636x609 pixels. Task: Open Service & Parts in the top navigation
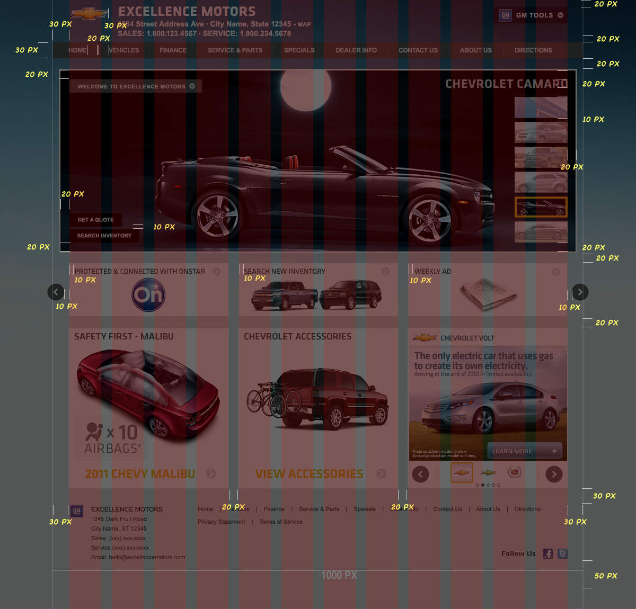click(235, 50)
